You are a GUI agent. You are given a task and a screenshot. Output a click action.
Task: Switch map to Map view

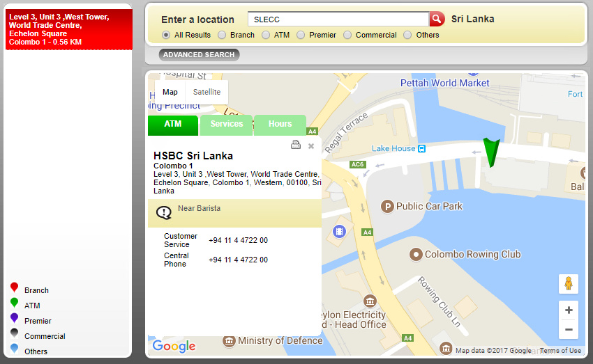(170, 92)
